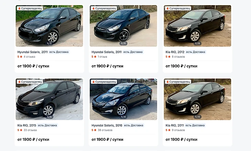Screen dimensions: 251x151
Task: Click the Супервладелец badge on Kia RIO 2015
Action: tap(29, 82)
